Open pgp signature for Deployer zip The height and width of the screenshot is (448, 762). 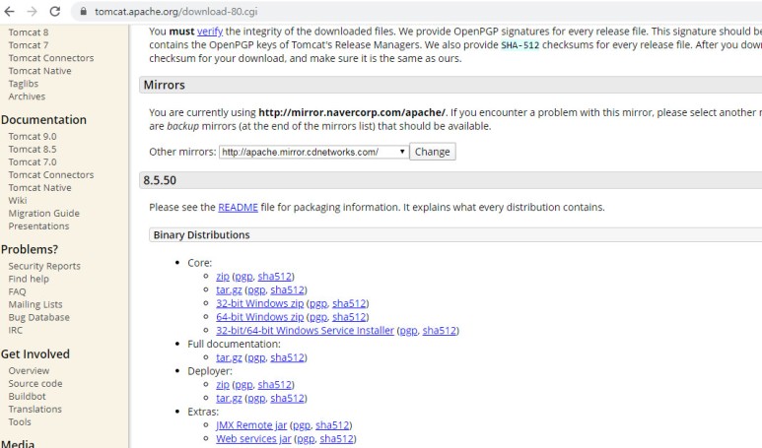coord(243,385)
